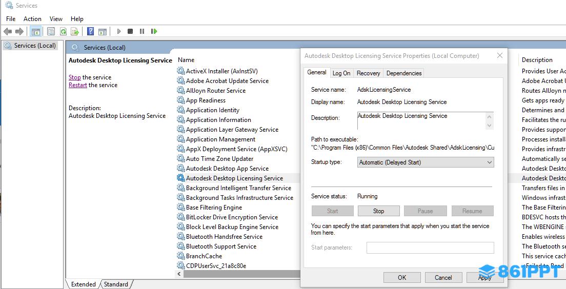
Task: Click the Forward arrow in toolbar
Action: click(19, 31)
